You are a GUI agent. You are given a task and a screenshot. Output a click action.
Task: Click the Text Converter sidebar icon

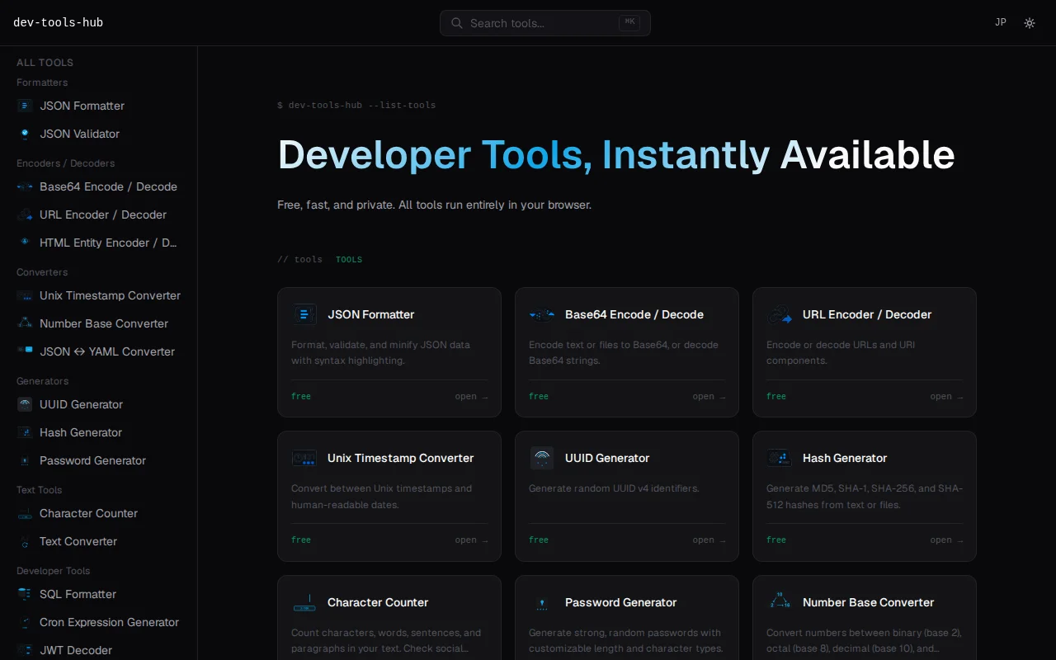25,541
